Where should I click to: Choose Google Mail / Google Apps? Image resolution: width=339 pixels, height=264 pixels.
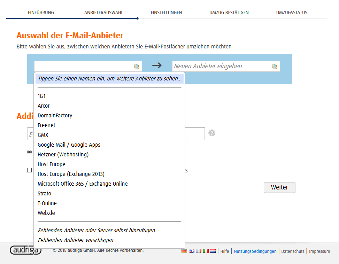[x=109, y=145]
